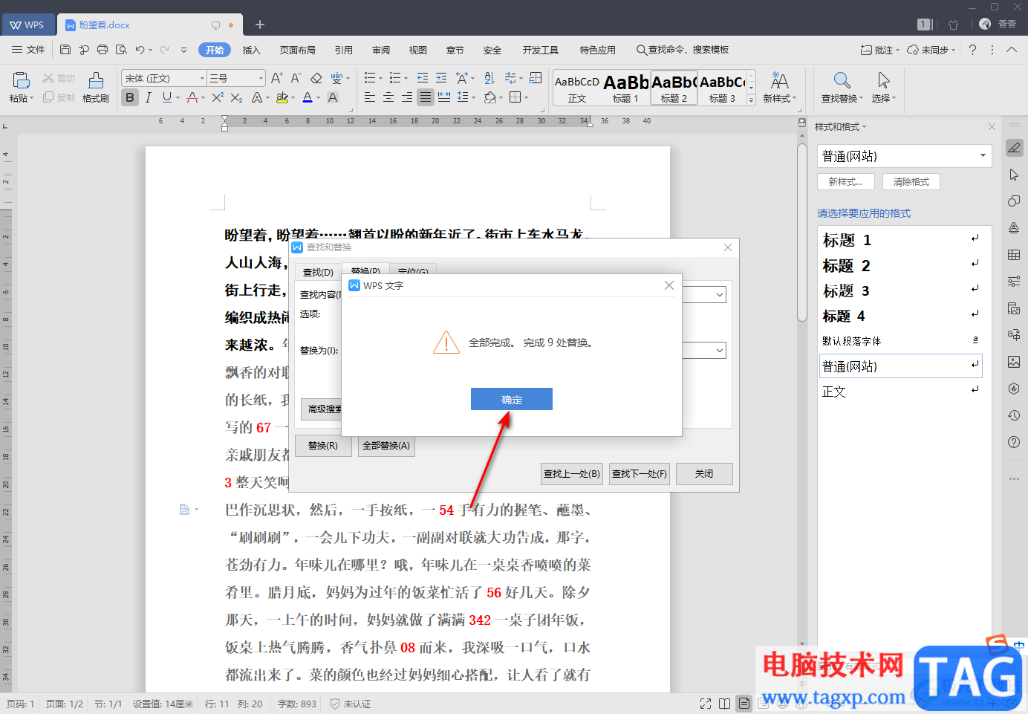Click the 关闭 button in Find dialog
1028x714 pixels.
(x=704, y=474)
